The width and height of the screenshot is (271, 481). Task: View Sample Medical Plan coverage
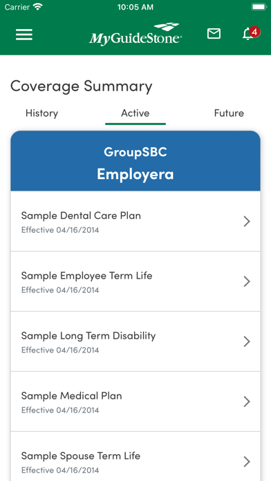(135, 402)
